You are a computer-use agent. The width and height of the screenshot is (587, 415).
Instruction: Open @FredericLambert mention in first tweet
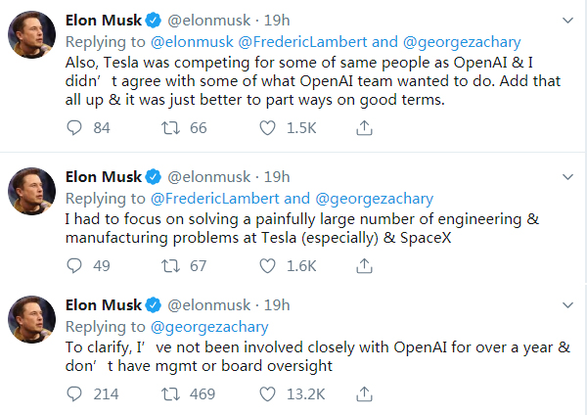(302, 42)
